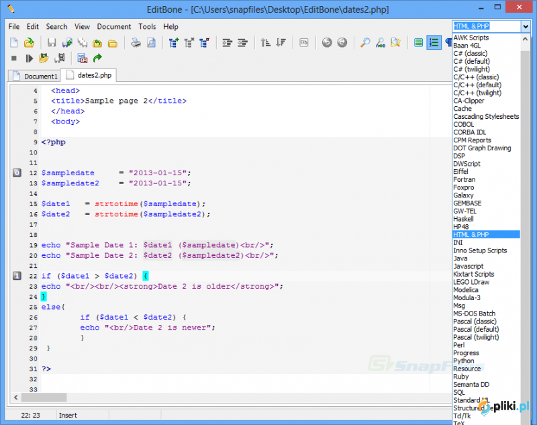Toggle the green lines selection mode button
Screen dimensions: 537x425
(x=418, y=43)
